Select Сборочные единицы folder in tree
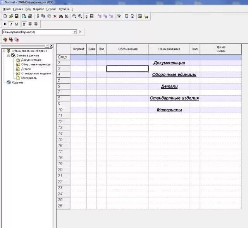This screenshot has height=228, width=248. pyautogui.click(x=36, y=65)
